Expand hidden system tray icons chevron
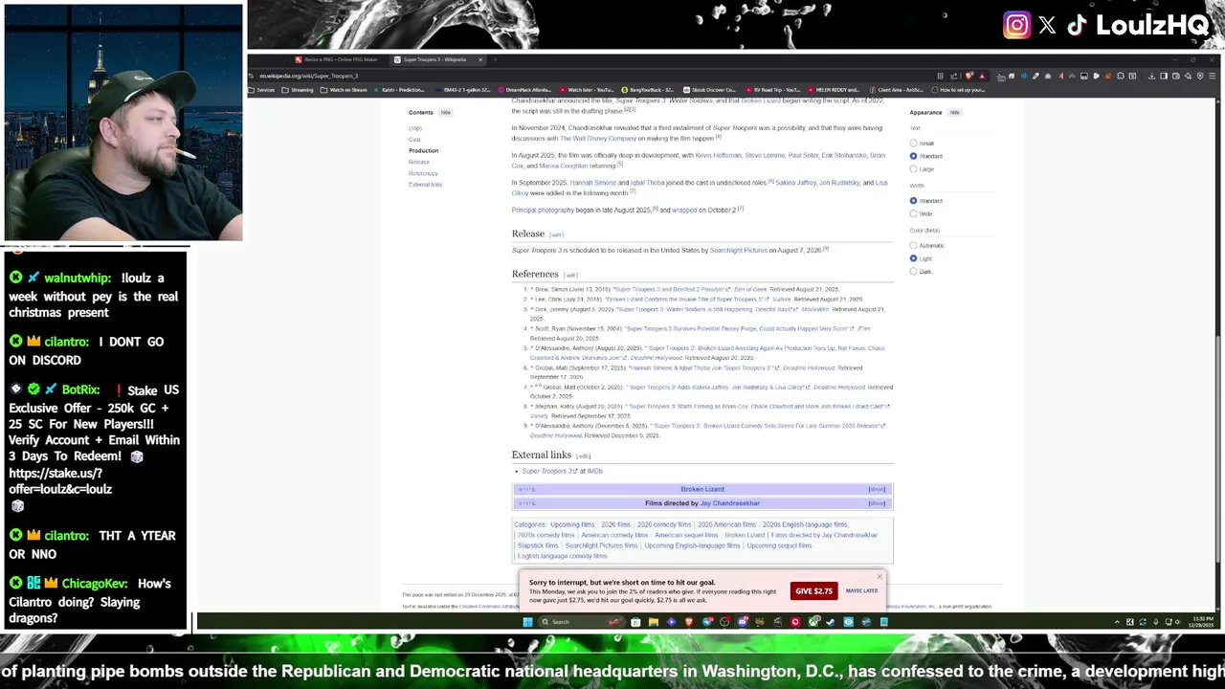 pyautogui.click(x=1117, y=622)
